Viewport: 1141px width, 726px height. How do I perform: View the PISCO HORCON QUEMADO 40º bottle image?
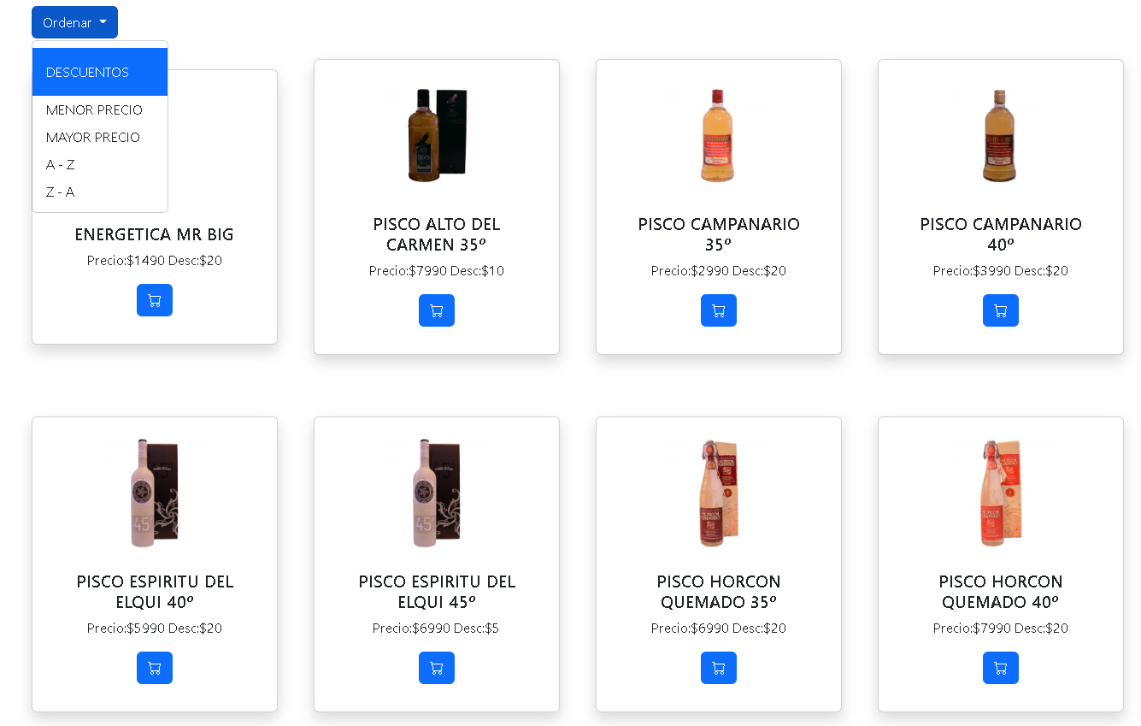point(1000,493)
